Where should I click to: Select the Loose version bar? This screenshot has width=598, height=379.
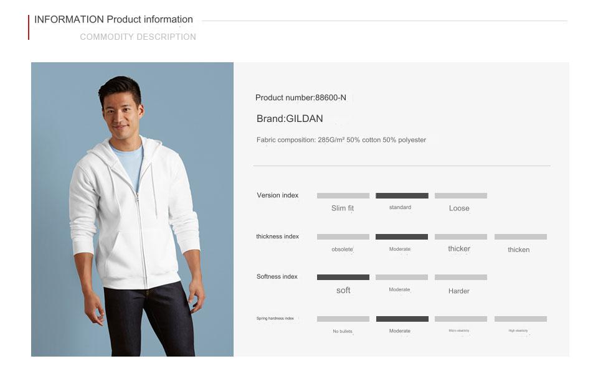(460, 195)
